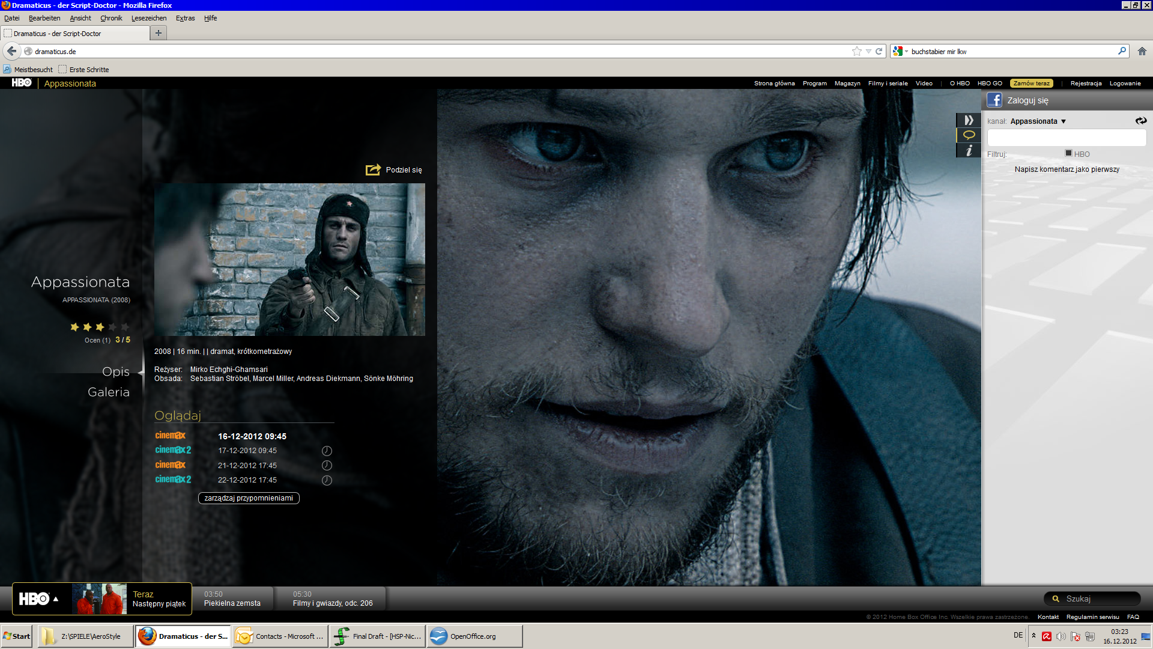Expand HBO channel selector in bottom bar
The width and height of the screenshot is (1153, 649).
pos(56,599)
